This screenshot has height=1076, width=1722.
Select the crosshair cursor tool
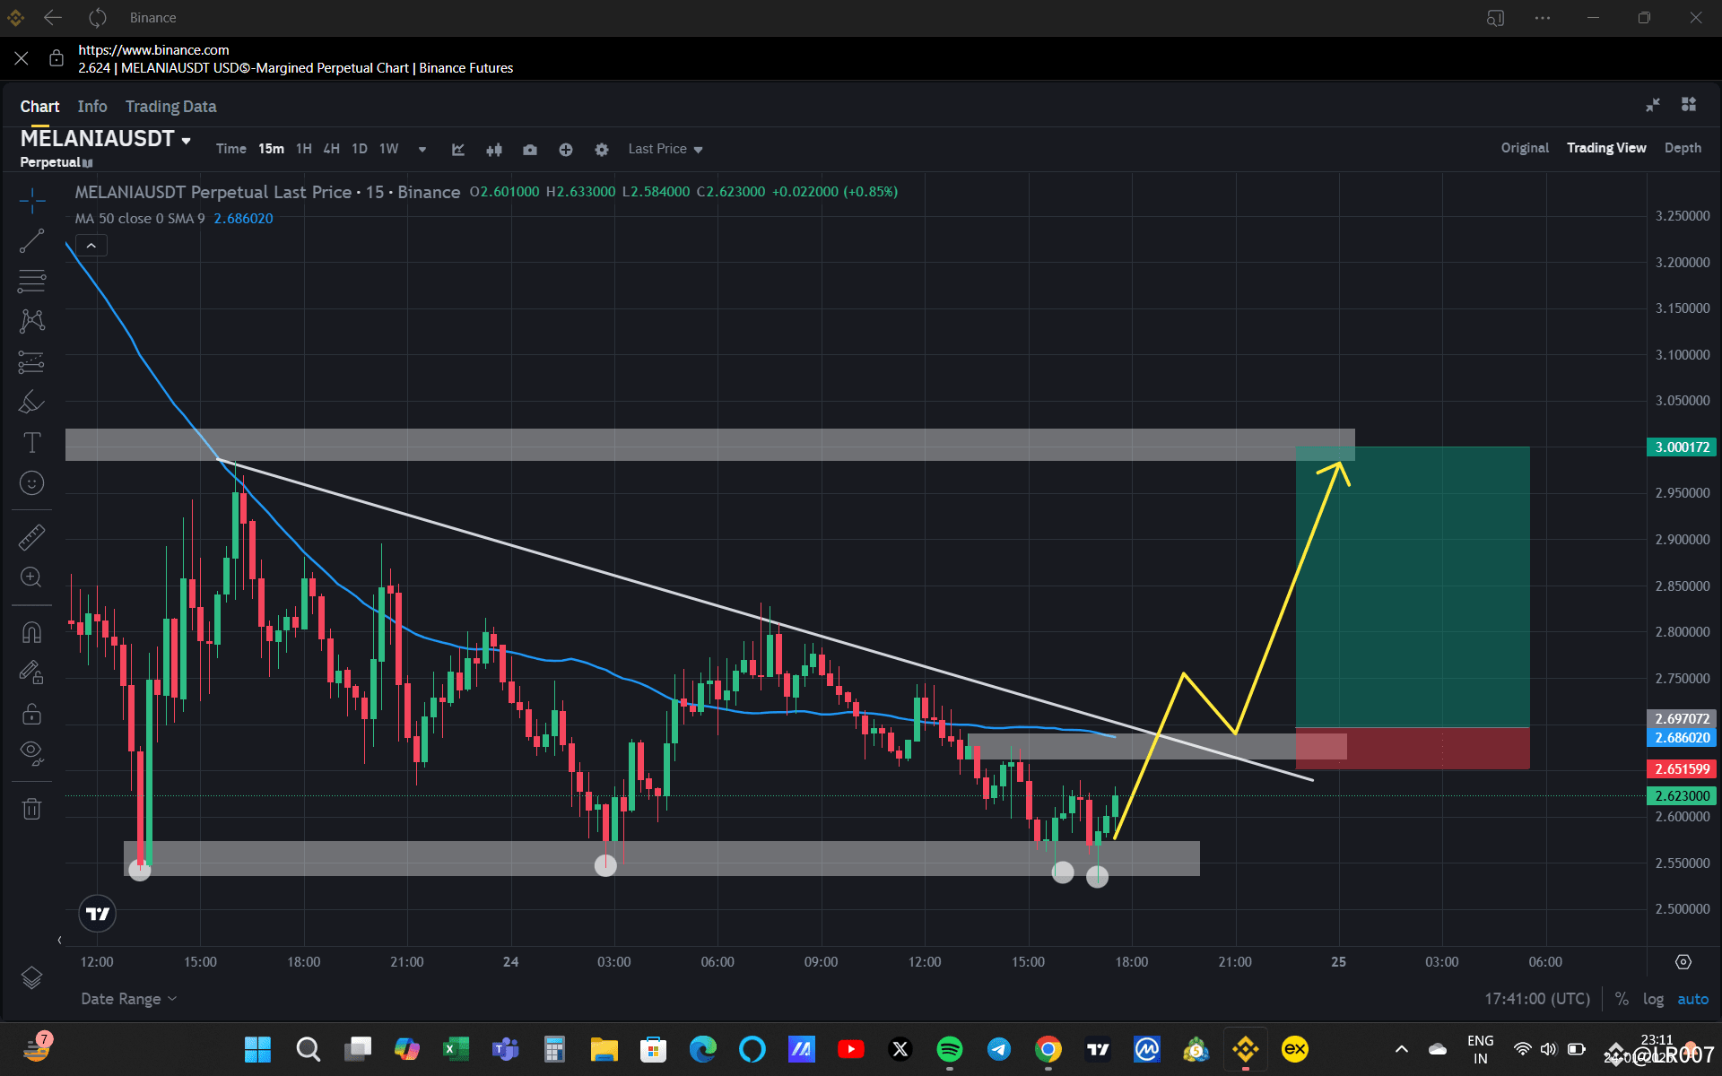click(x=32, y=200)
